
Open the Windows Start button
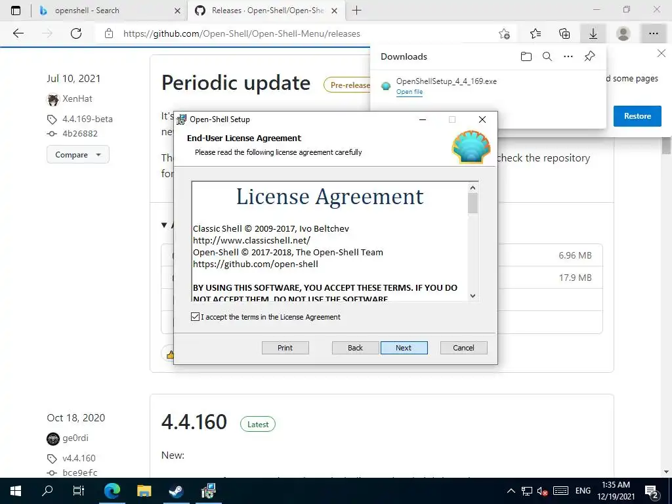(16, 491)
